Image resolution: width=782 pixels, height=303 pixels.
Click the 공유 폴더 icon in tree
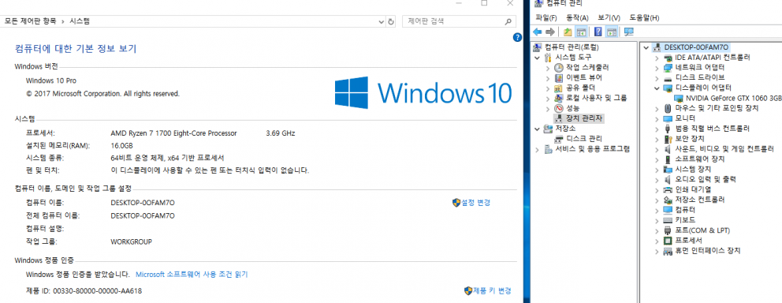(559, 88)
